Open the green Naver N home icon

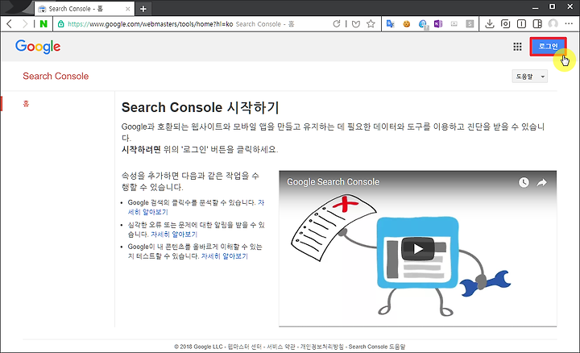(43, 24)
